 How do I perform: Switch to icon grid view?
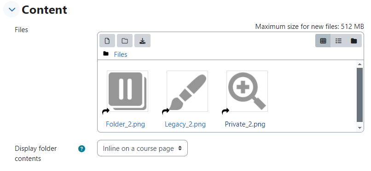(x=323, y=41)
